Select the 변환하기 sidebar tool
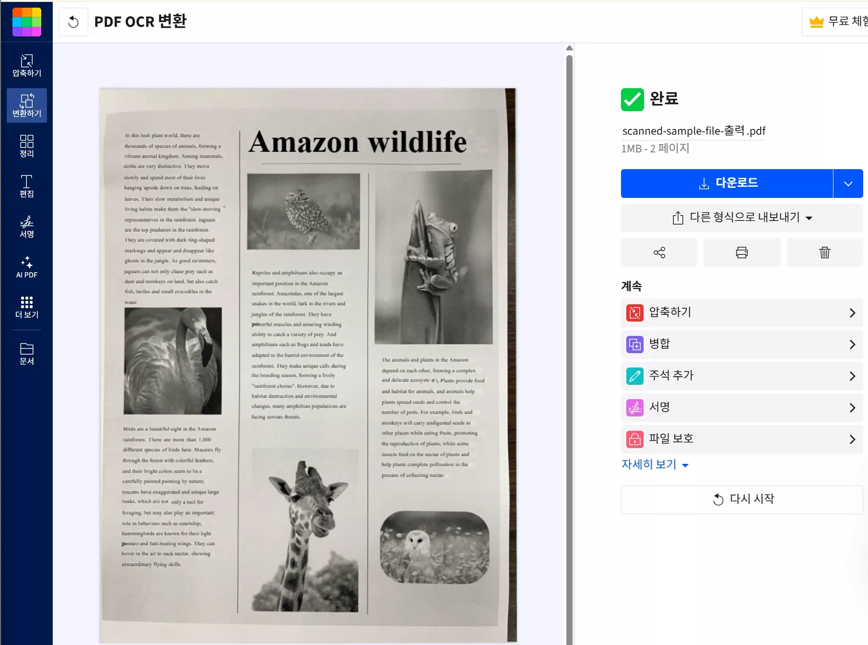This screenshot has height=645, width=868. (27, 105)
